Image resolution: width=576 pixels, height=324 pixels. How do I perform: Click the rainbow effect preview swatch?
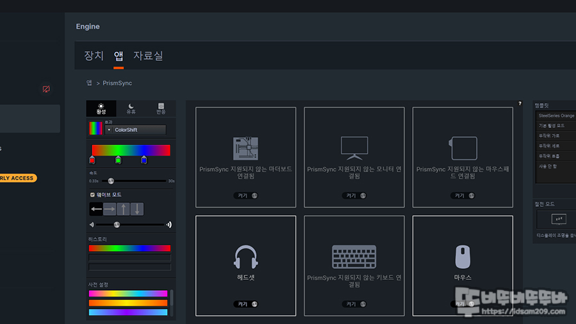(96, 128)
